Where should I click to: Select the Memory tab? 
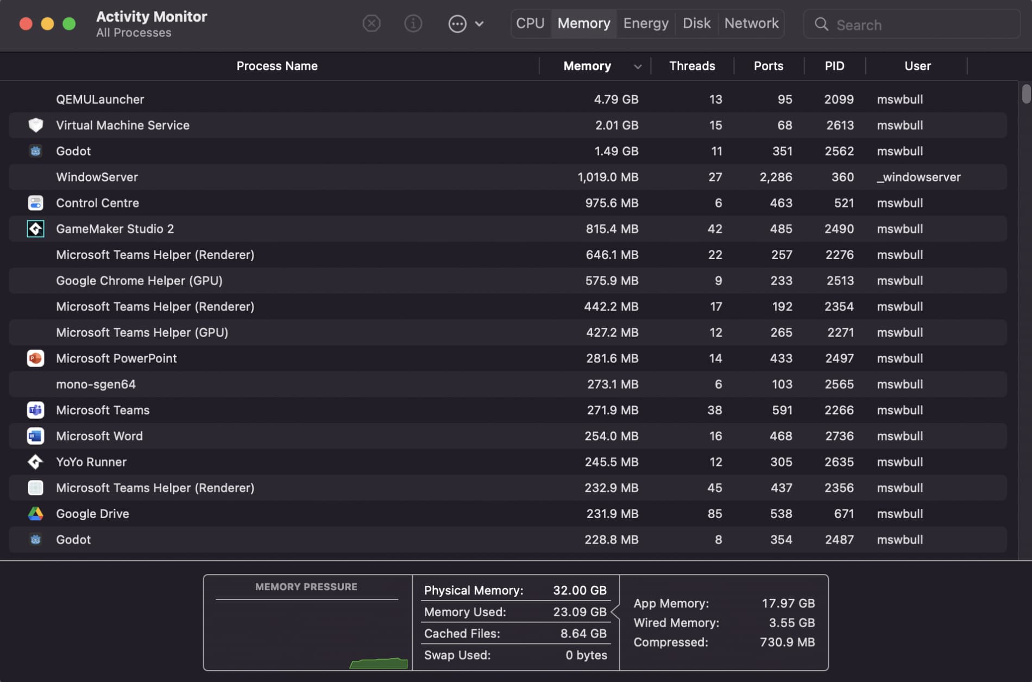point(584,23)
